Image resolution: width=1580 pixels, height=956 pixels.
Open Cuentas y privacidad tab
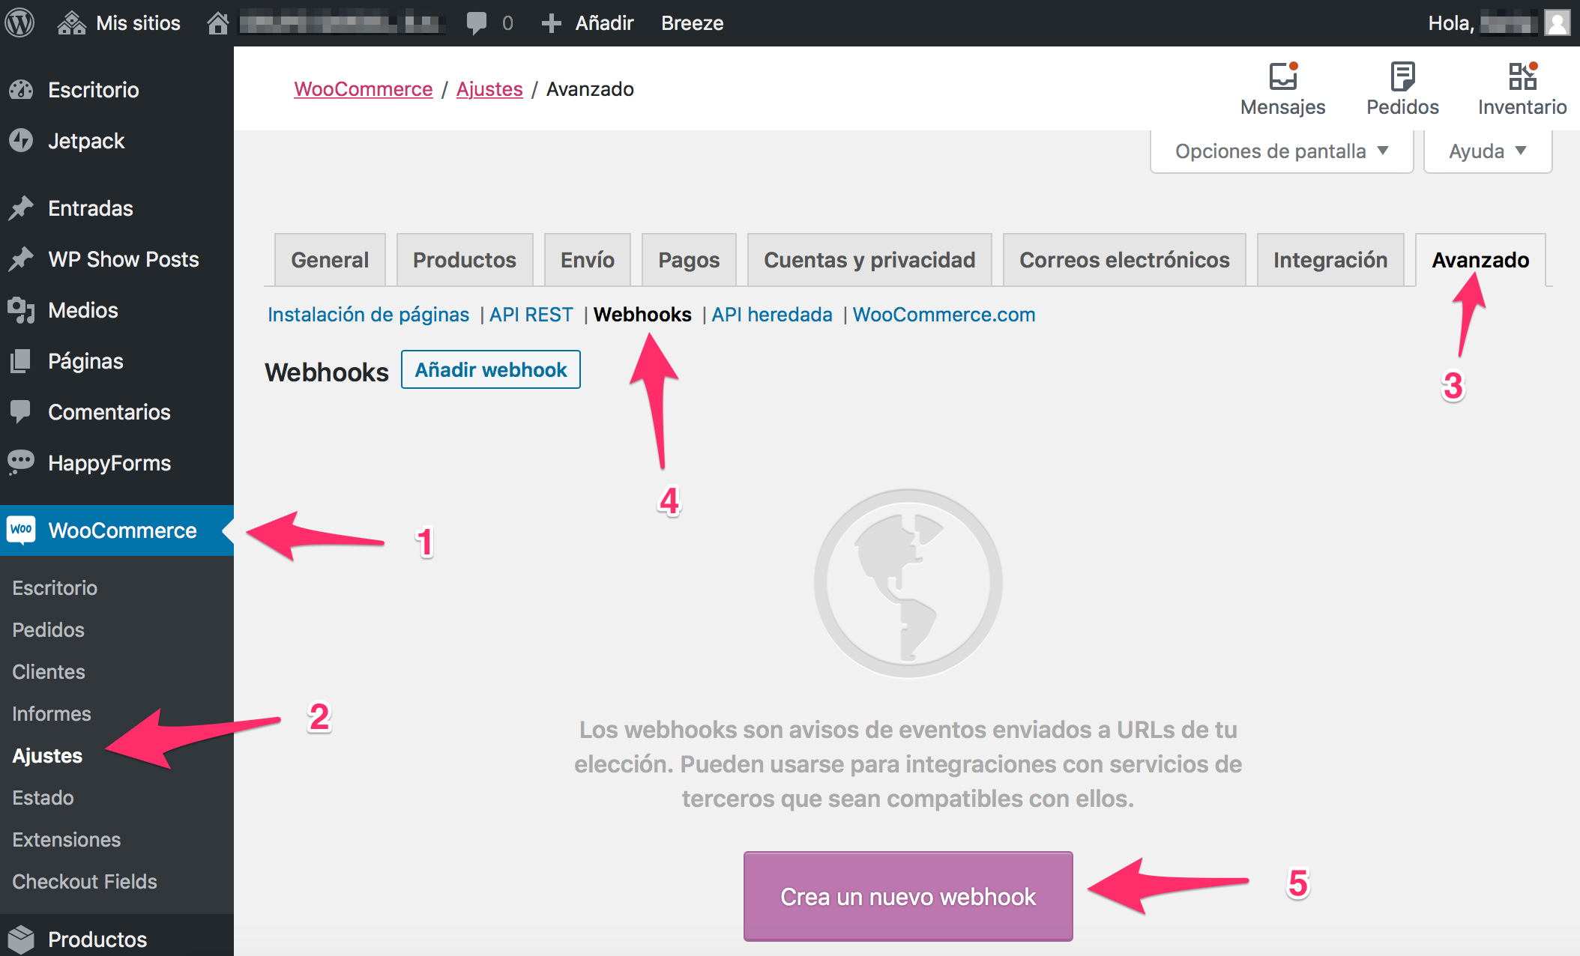[869, 260]
